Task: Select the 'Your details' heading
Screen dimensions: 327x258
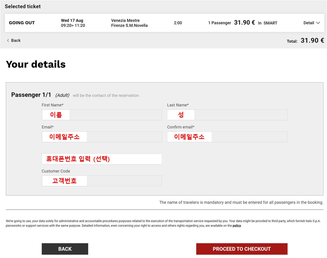Action: click(x=36, y=64)
